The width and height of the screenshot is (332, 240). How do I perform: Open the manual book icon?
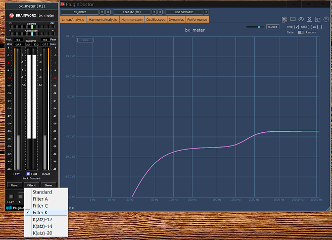pyautogui.click(x=293, y=20)
